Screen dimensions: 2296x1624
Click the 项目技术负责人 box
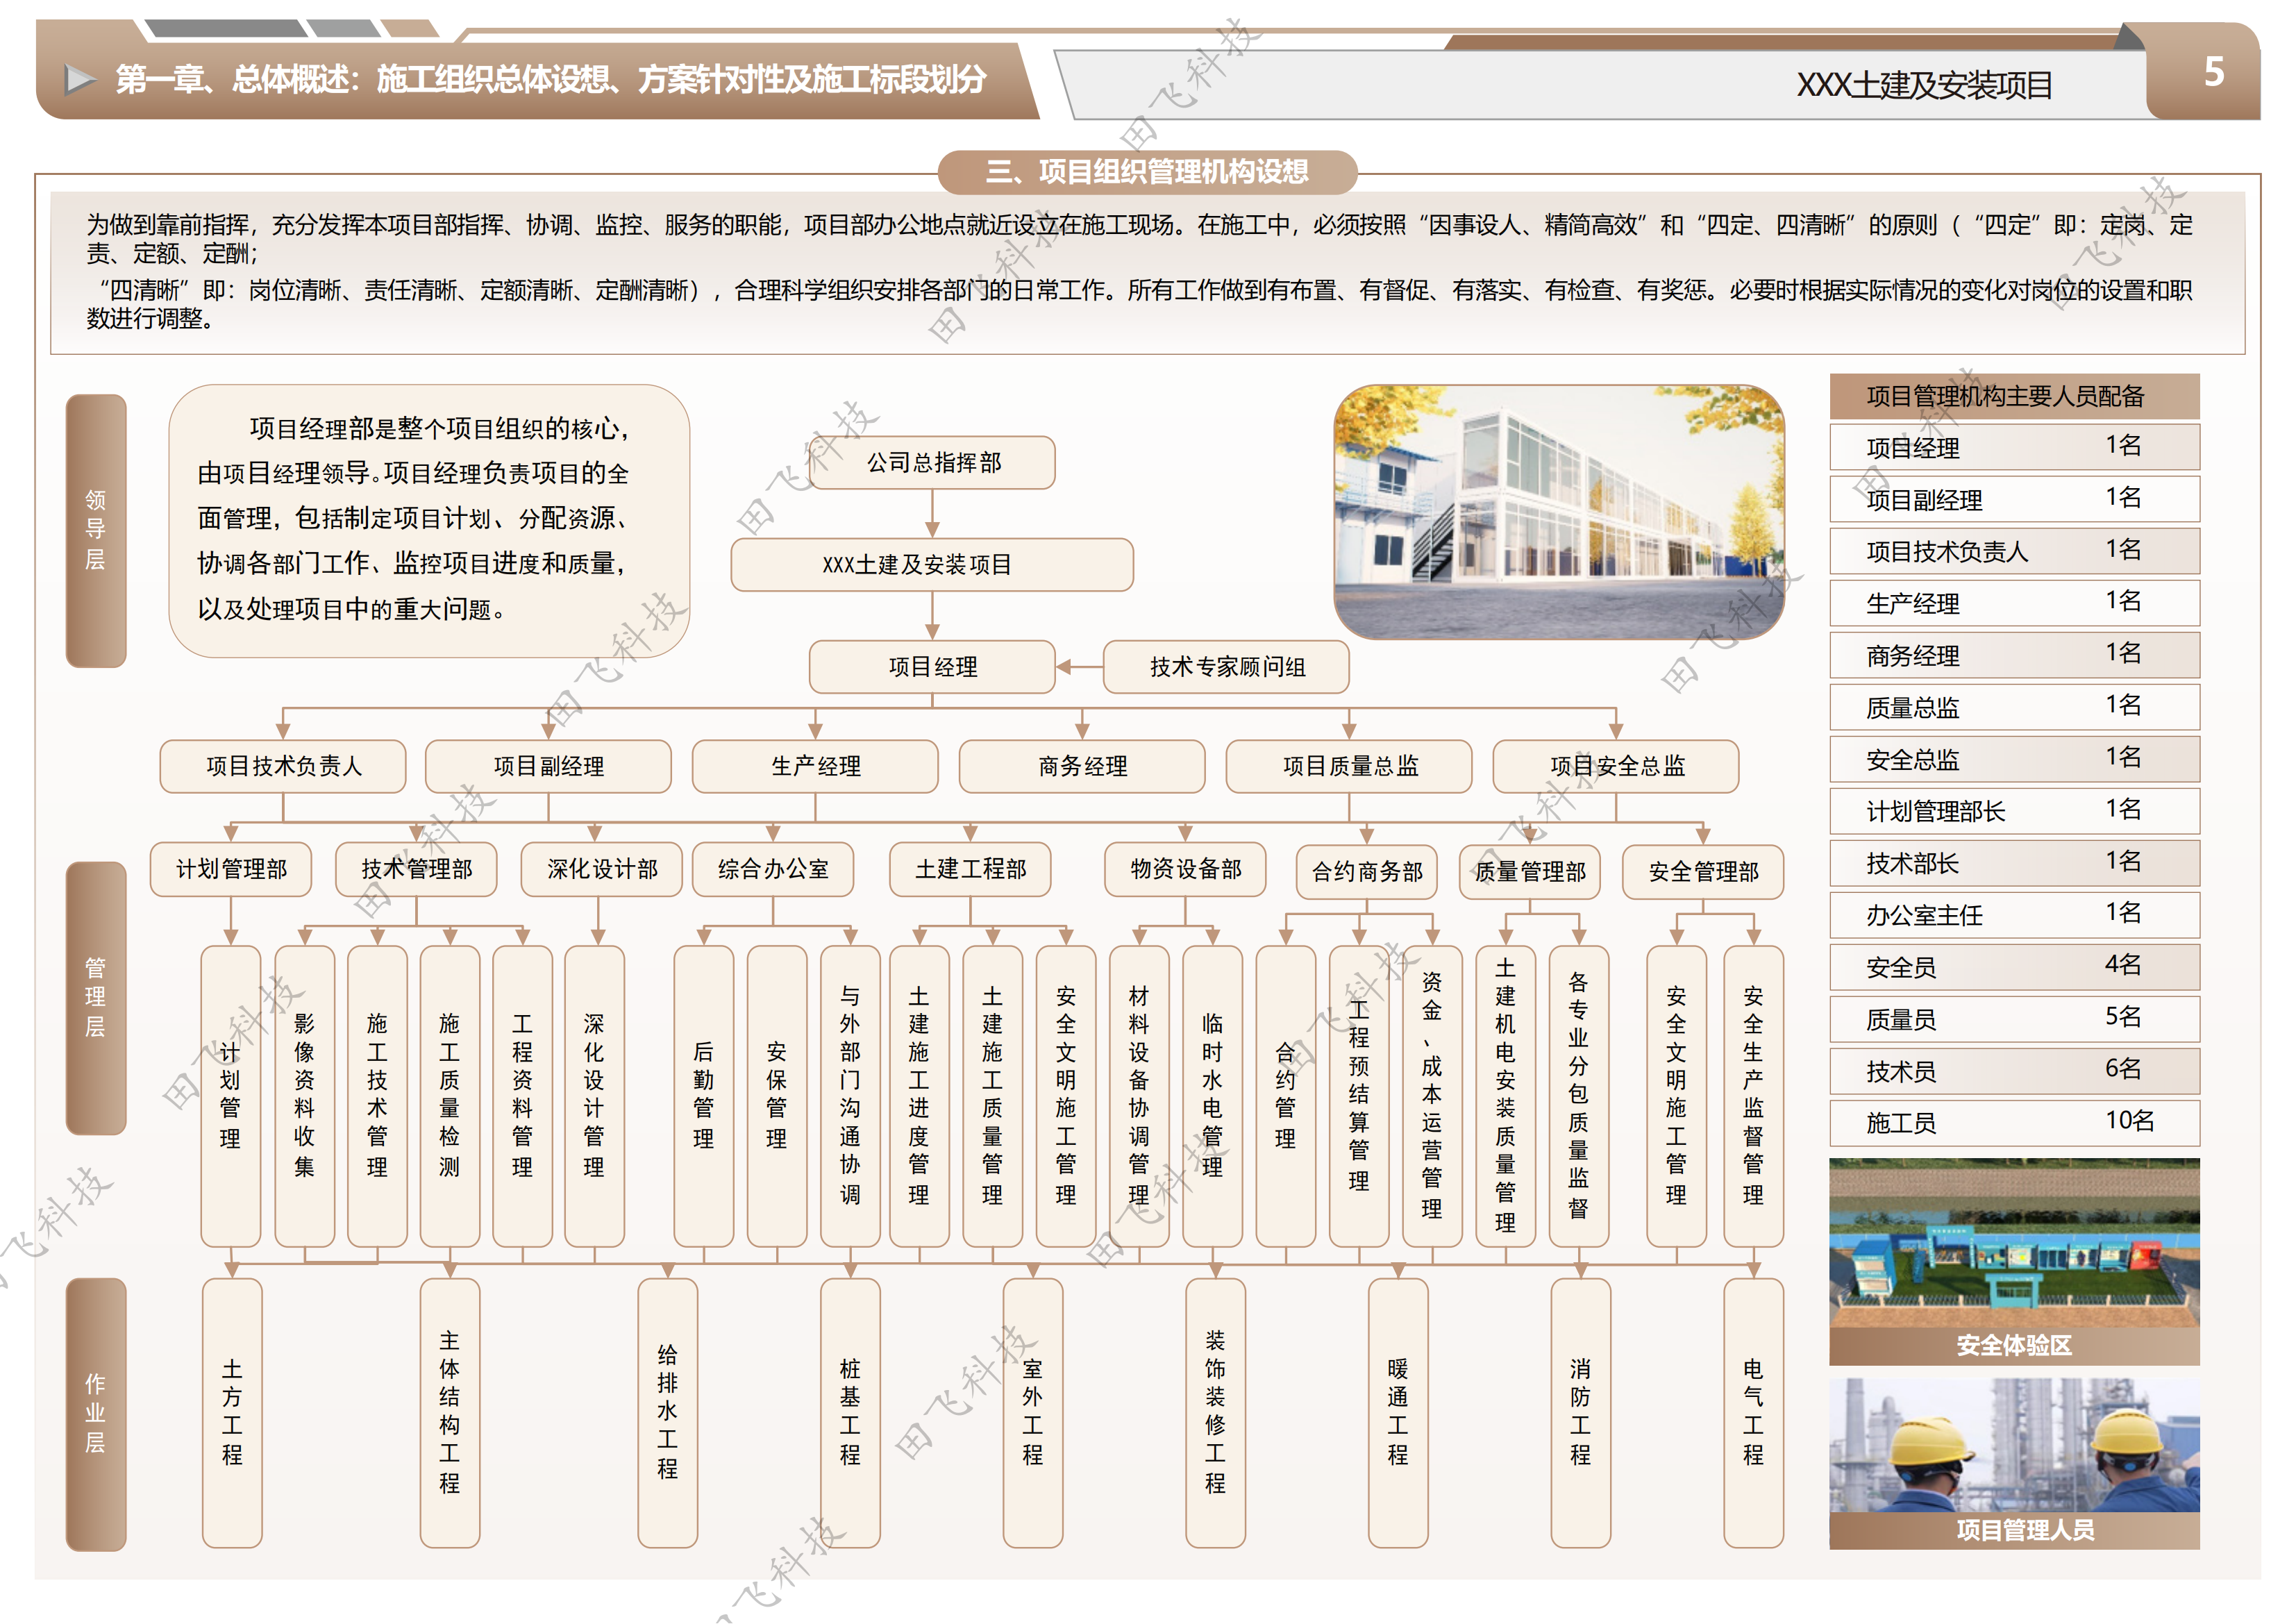283,766
